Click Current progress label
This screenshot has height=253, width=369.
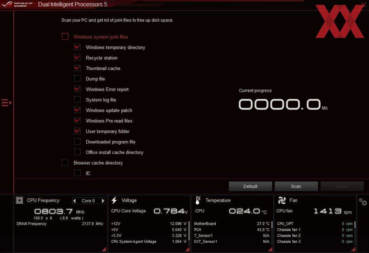click(x=255, y=91)
